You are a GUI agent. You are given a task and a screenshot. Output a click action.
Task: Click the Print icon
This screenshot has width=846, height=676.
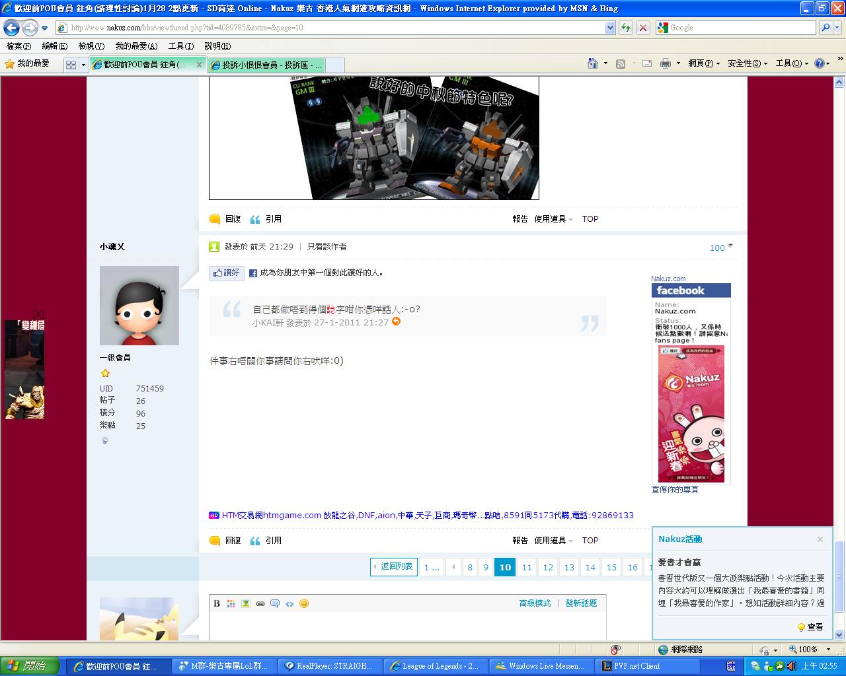(666, 63)
